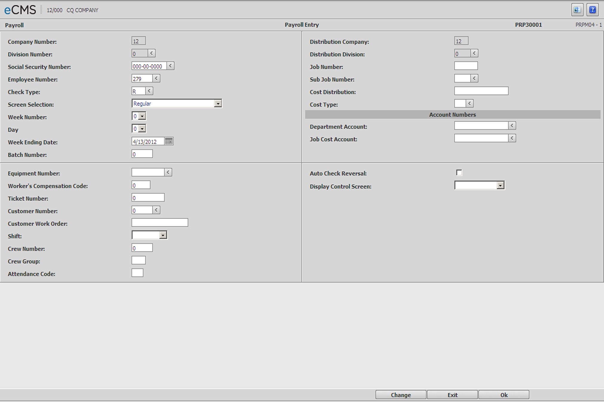Open Employee Number lookup arrow
This screenshot has width=604, height=402.
pos(156,78)
